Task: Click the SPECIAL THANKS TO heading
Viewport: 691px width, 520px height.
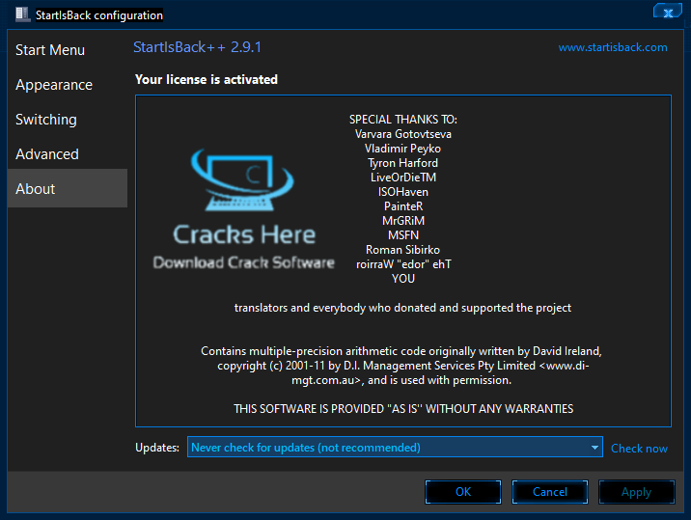Action: (x=403, y=120)
